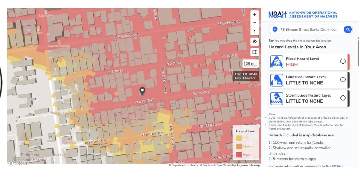The height and width of the screenshot is (183, 359).
Task: Click the HIGH flood level text
Action: 292,65
